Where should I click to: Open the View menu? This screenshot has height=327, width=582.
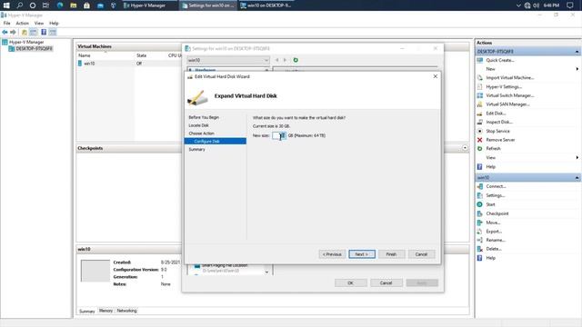pos(39,23)
